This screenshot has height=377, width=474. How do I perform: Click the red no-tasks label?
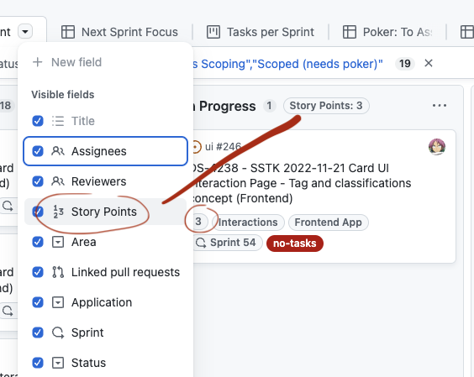tap(295, 243)
